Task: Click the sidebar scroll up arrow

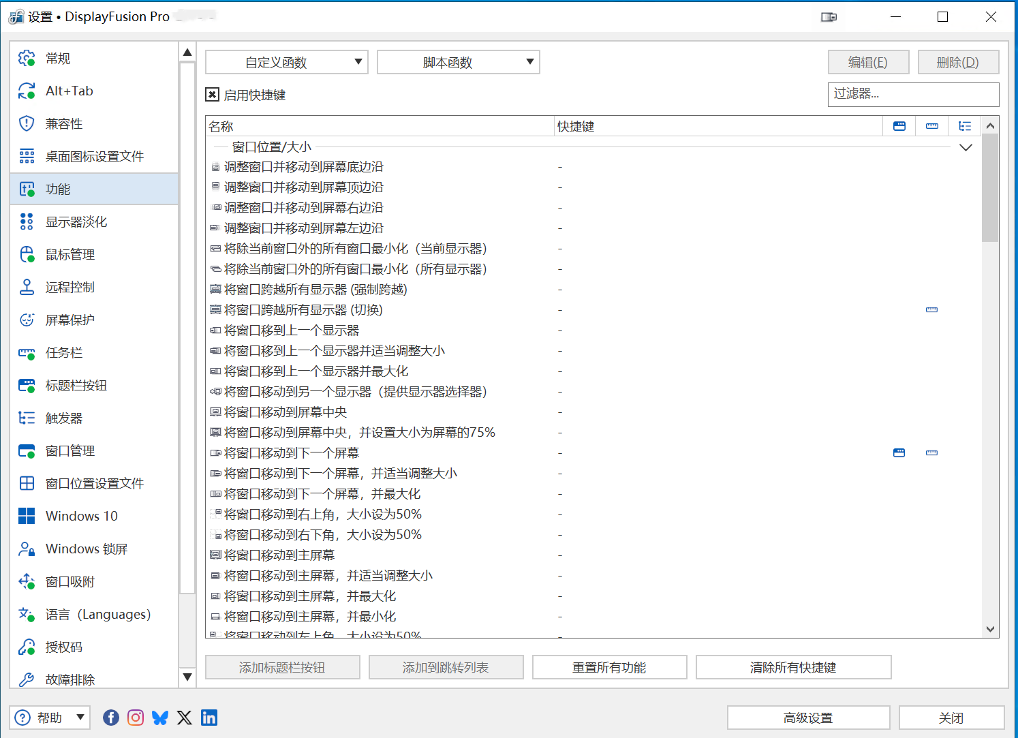Action: pos(187,52)
